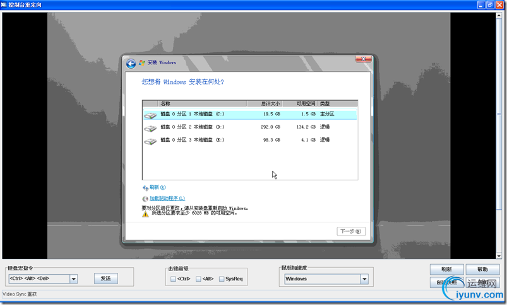This screenshot has height=305, width=507.
Task: Sort by the 总计大小 column header
Action: pos(265,103)
